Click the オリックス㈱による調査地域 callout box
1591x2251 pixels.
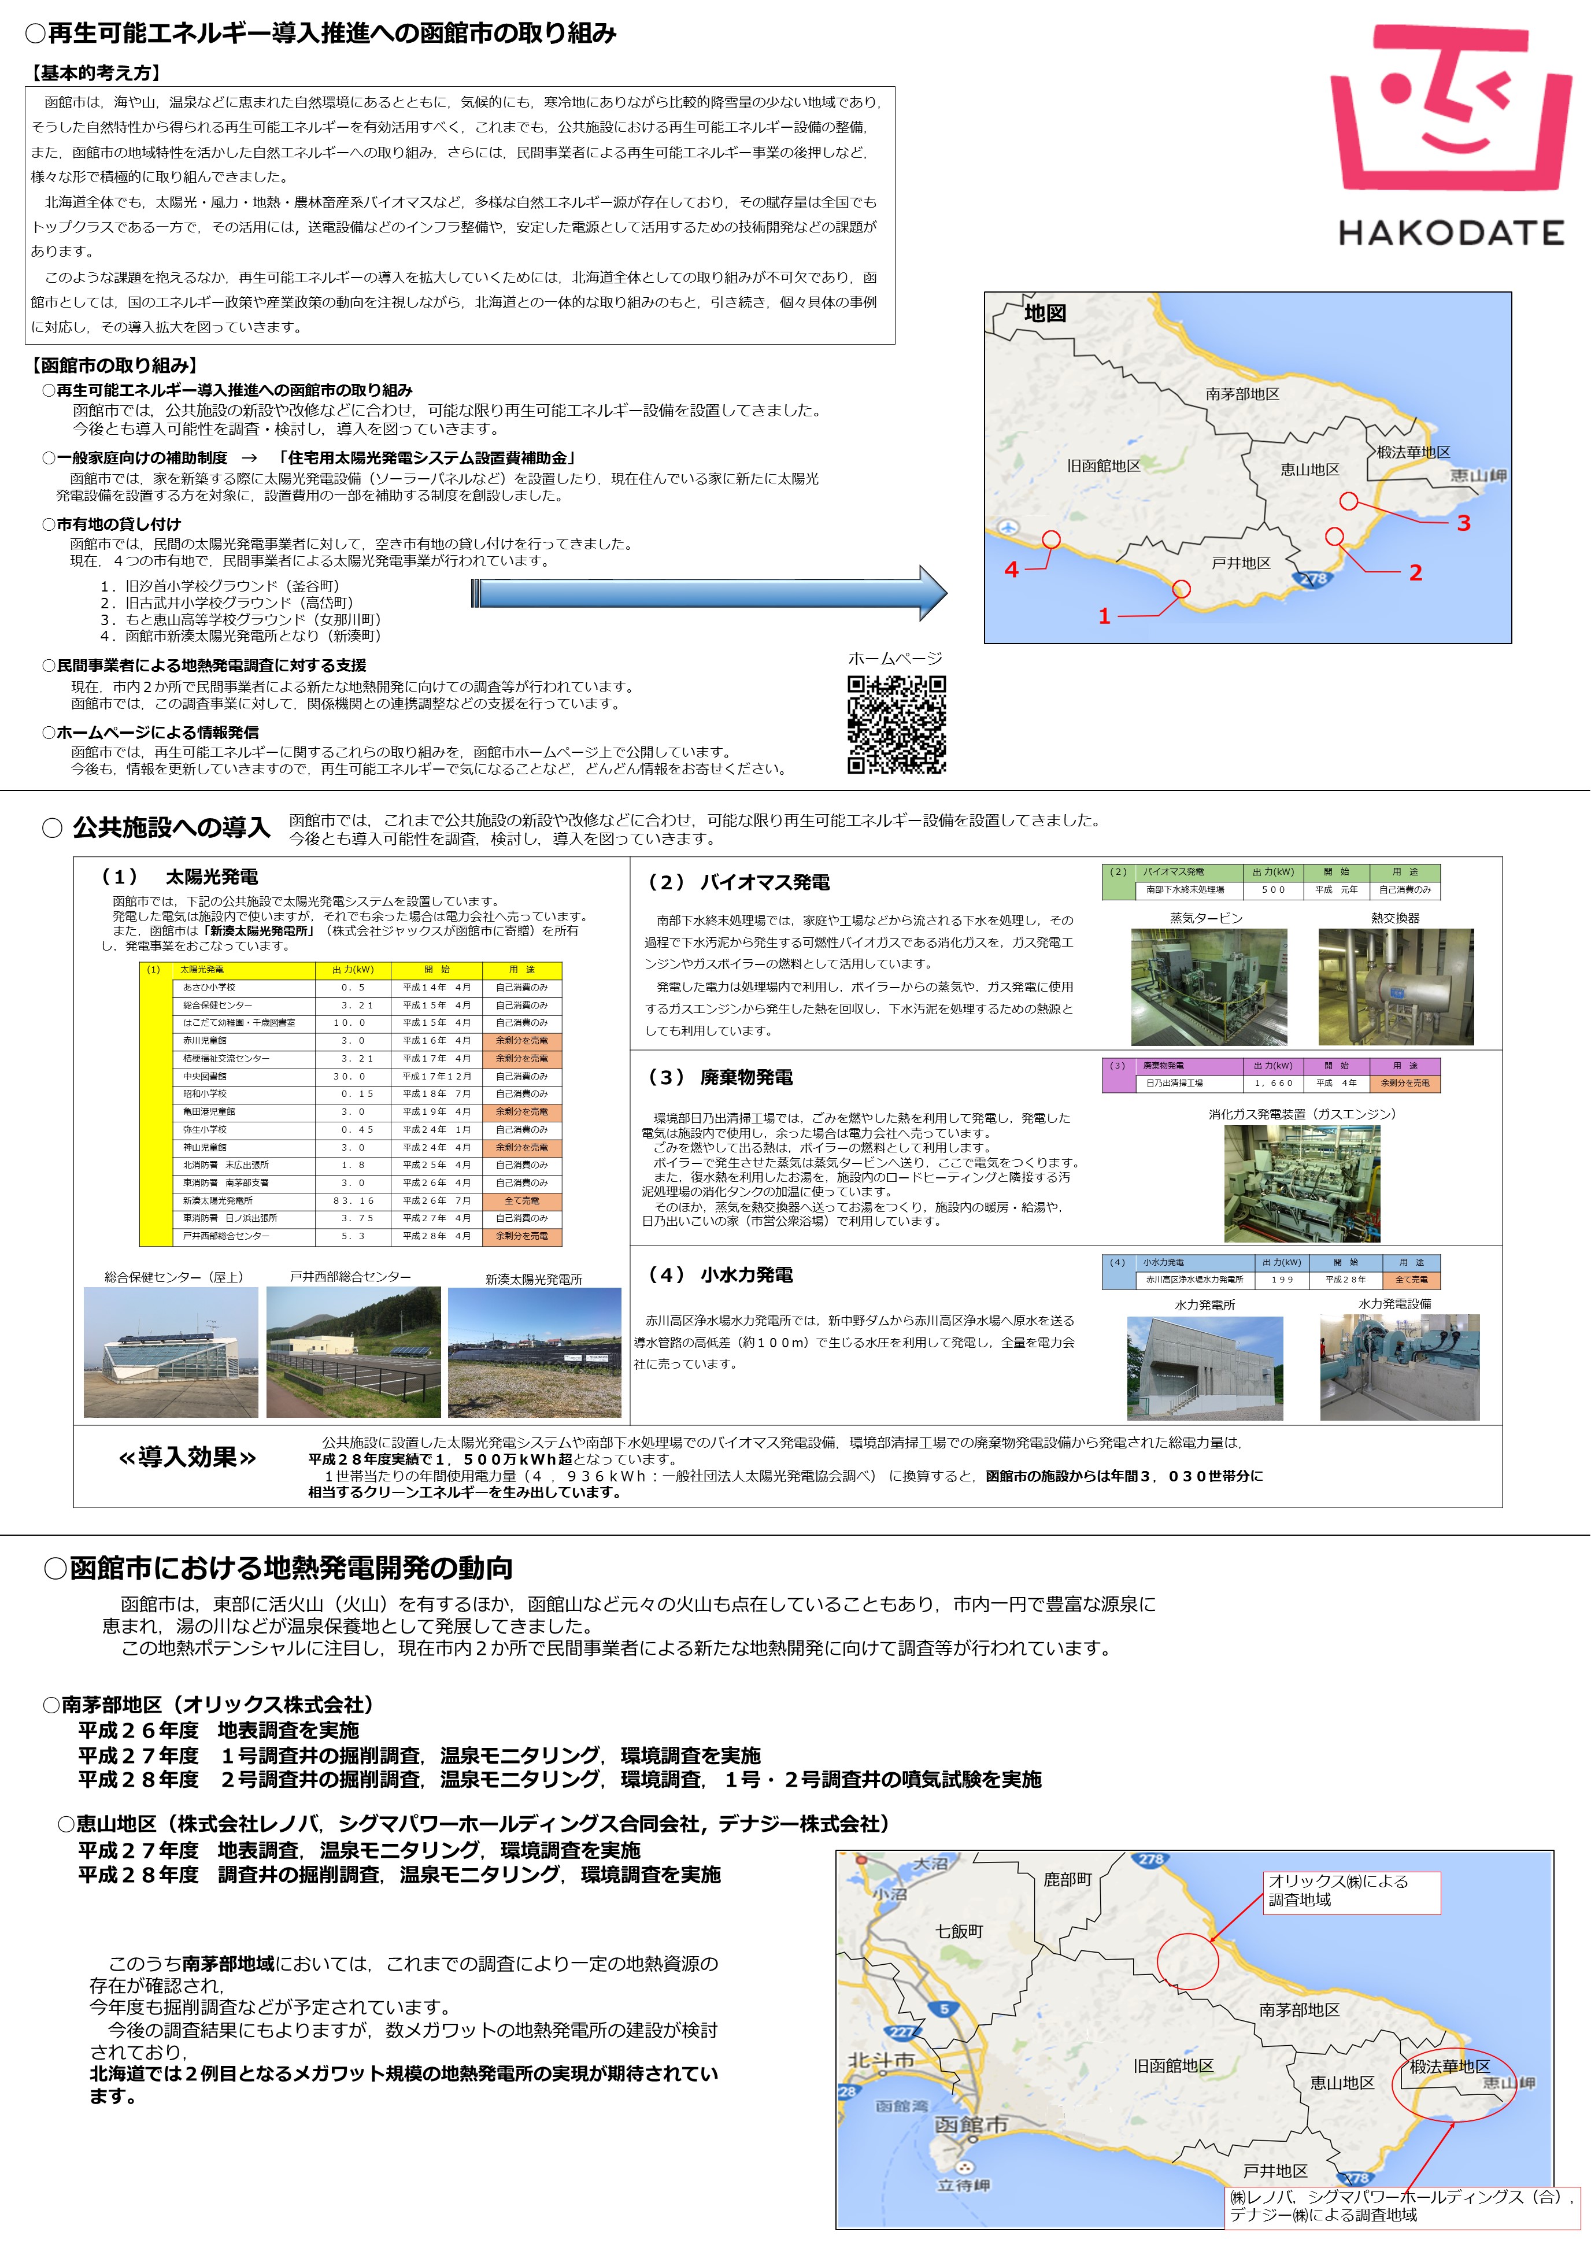tap(1352, 1891)
